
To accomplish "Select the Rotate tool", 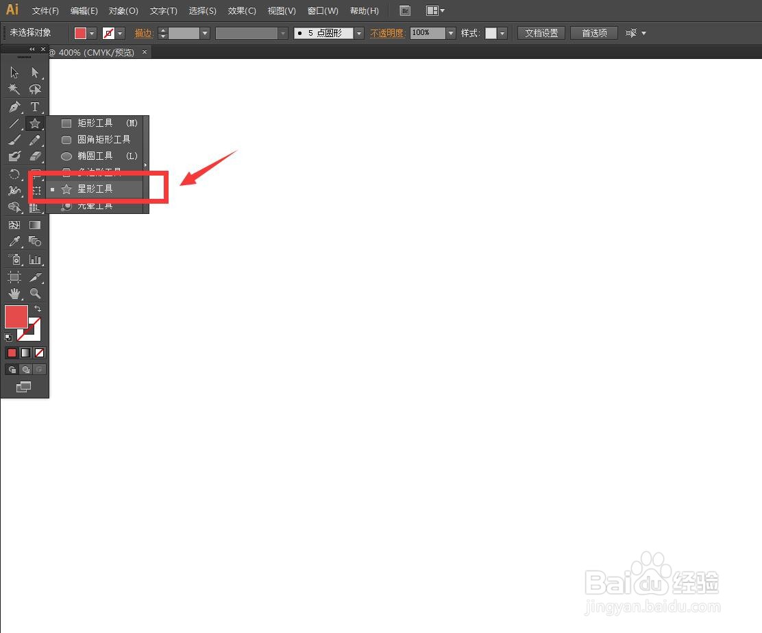I will pos(14,174).
